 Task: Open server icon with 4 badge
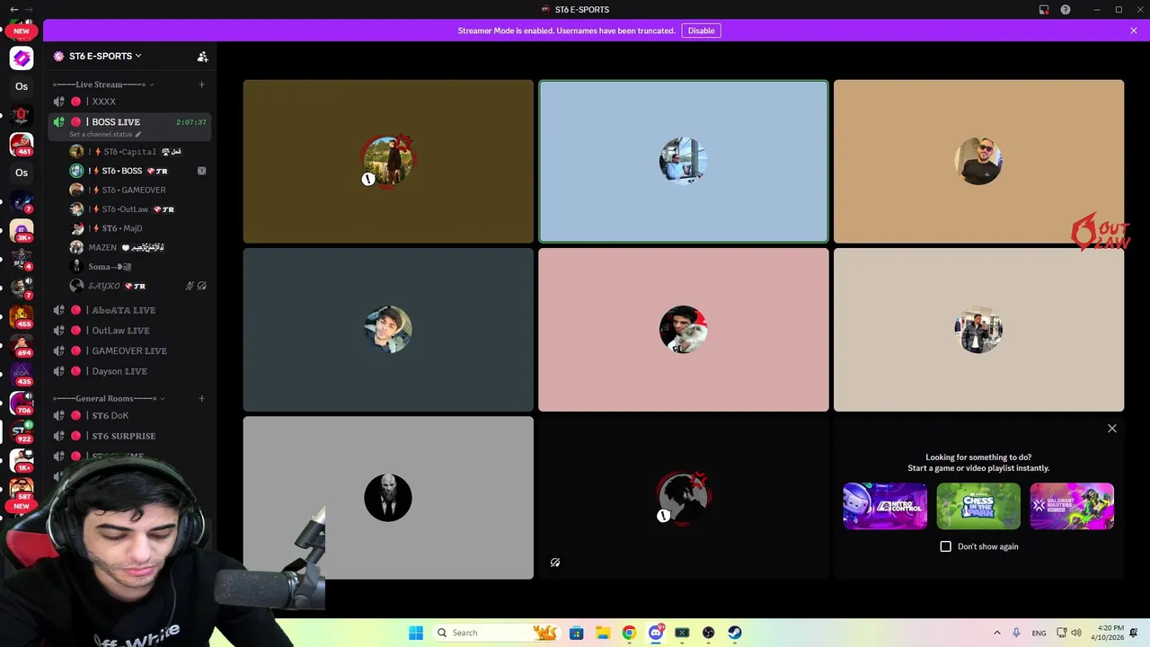click(x=22, y=259)
